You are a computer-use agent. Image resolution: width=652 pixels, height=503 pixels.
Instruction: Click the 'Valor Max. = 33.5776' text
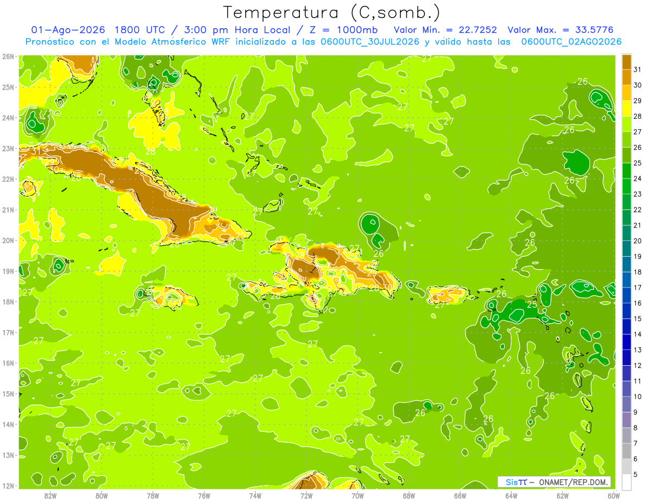(561, 30)
